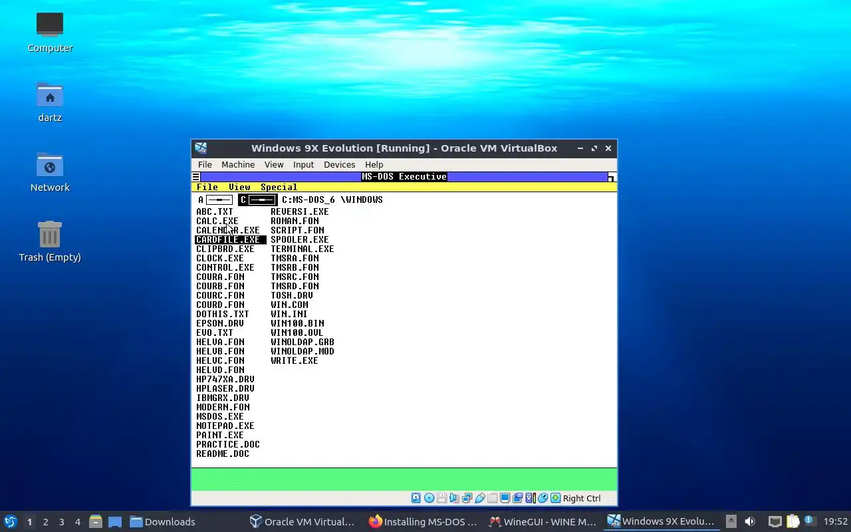Click the floppy disk icon in status bar
This screenshot has width=851, height=532.
pyautogui.click(x=441, y=498)
